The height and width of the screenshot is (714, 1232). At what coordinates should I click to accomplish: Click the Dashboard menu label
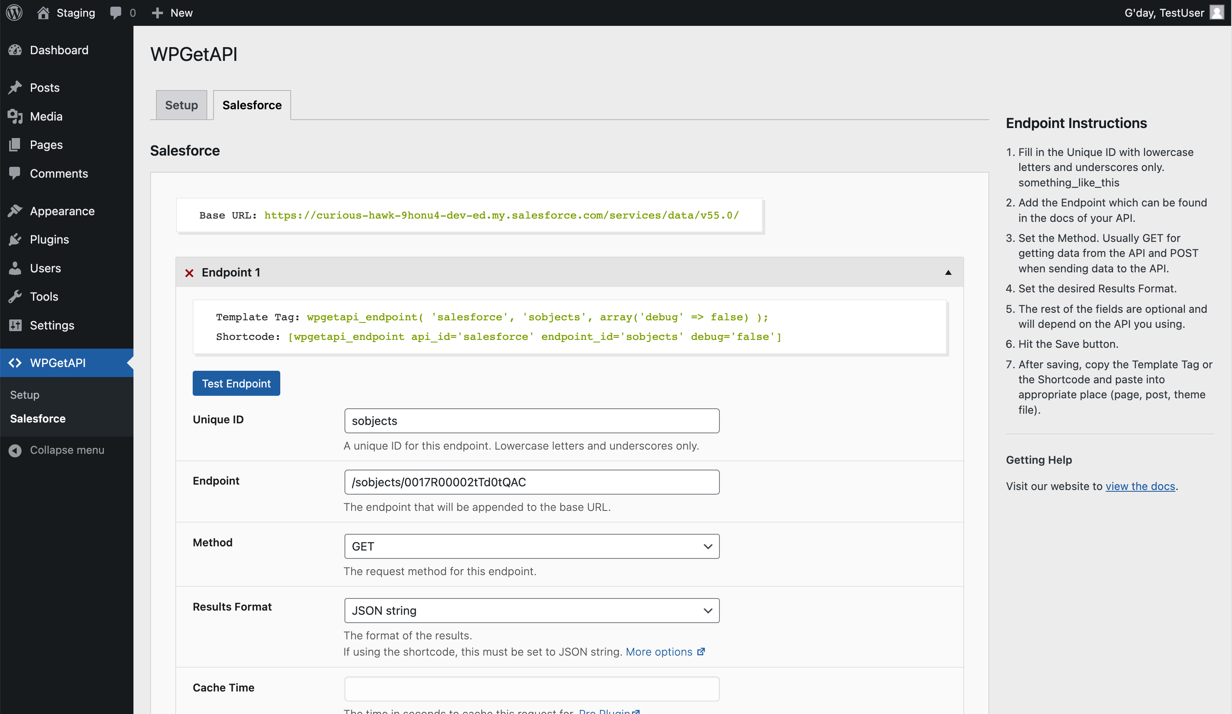[x=59, y=50]
